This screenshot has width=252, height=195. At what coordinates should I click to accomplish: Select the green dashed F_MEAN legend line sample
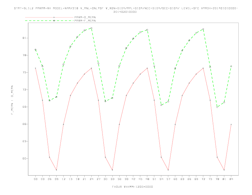pyautogui.click(x=49, y=21)
